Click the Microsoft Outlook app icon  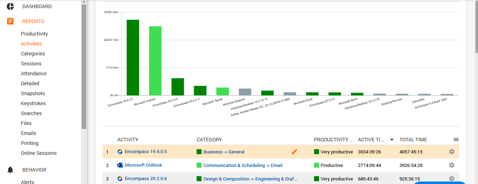coord(120,165)
